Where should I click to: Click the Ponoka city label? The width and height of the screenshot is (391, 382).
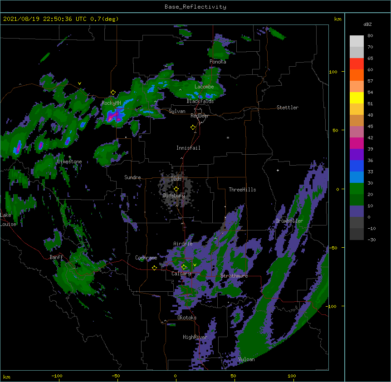click(218, 62)
